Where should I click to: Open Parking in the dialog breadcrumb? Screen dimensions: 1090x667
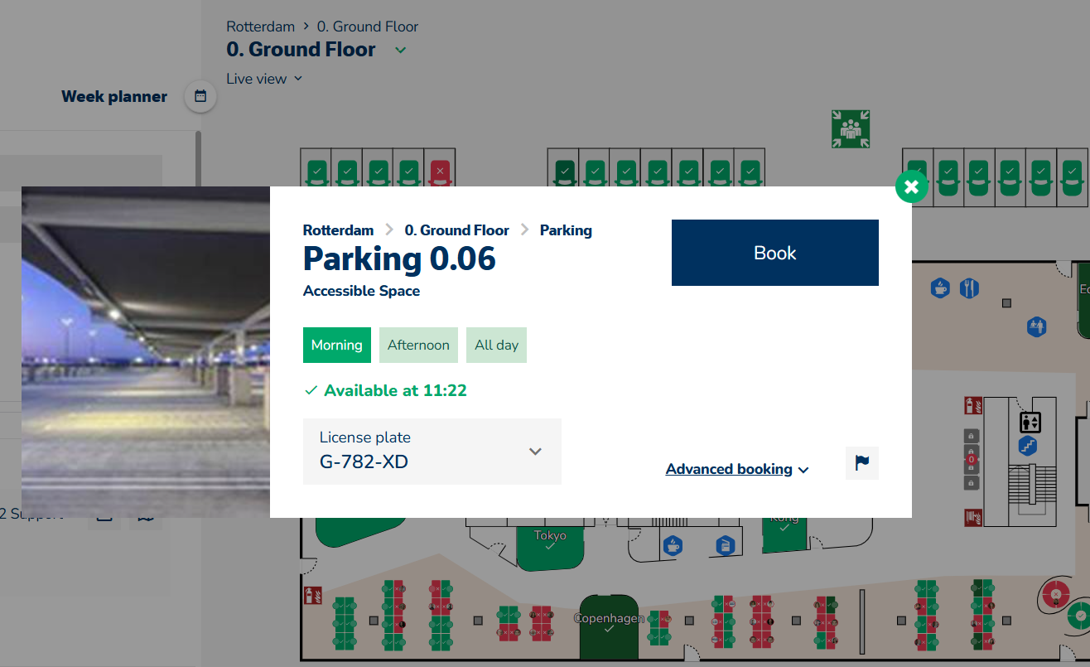point(566,230)
